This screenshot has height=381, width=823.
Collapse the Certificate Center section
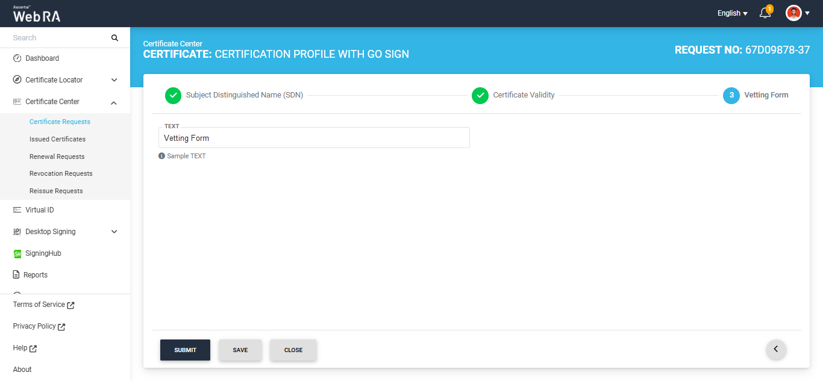[114, 102]
